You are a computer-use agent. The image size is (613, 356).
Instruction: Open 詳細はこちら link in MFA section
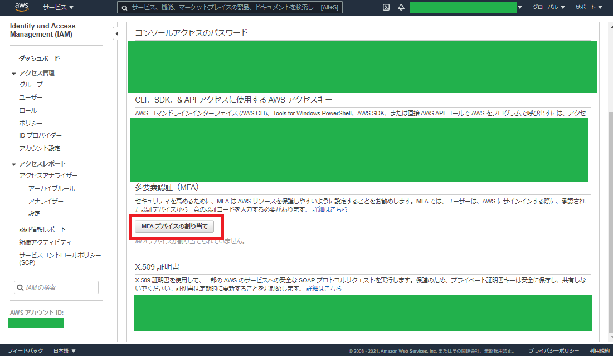(x=329, y=209)
